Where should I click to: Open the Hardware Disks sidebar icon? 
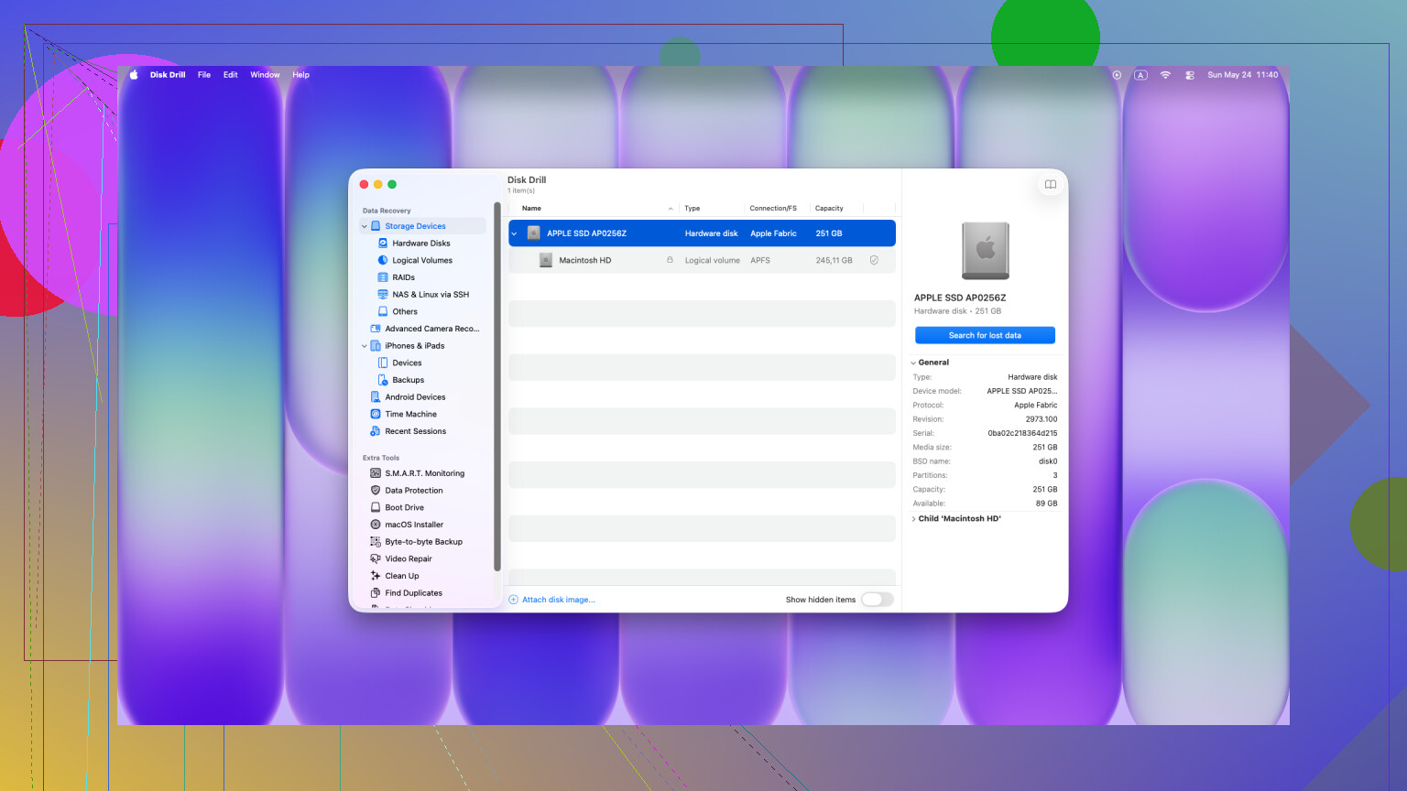(383, 244)
